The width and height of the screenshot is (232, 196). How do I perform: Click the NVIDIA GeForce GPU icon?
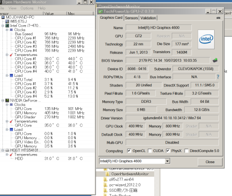(7, 100)
